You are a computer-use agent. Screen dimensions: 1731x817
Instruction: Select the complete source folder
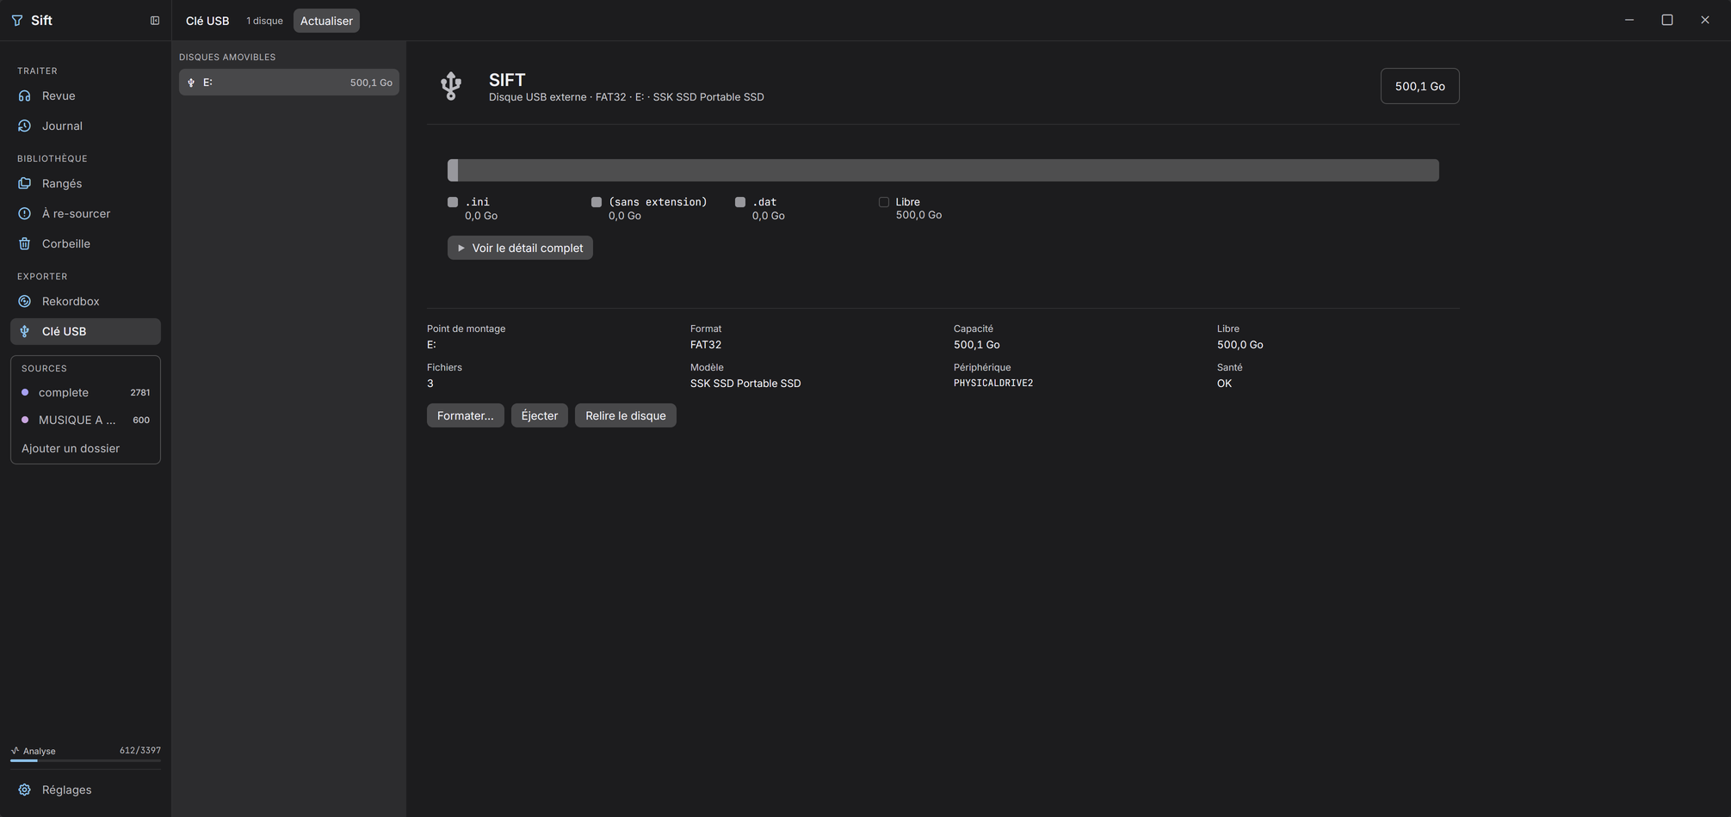tap(85, 392)
